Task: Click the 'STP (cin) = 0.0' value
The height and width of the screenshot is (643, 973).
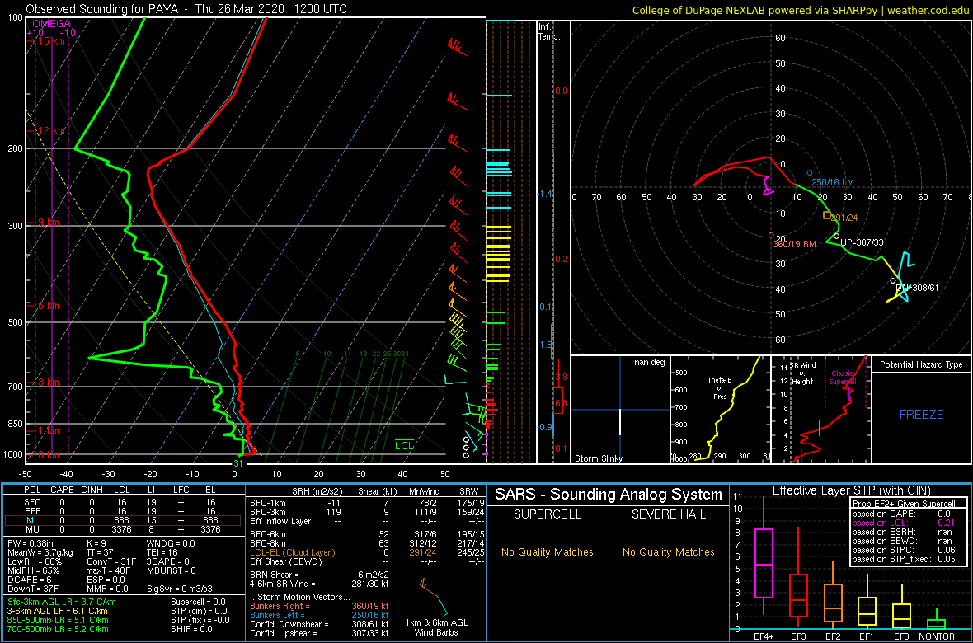Action: 200,611
